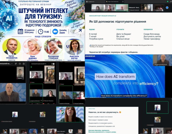Click poster title 'ШТУЧНИЙ ІНТЕЛЕКТ'

click(x=43, y=11)
